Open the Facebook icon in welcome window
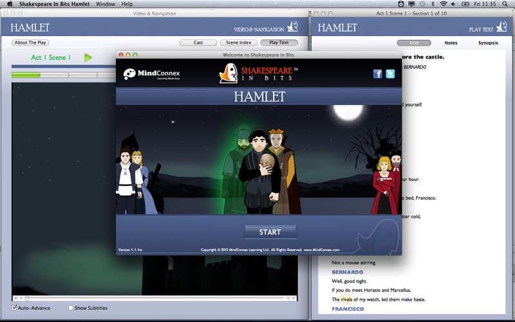The height and width of the screenshot is (322, 515). point(378,74)
